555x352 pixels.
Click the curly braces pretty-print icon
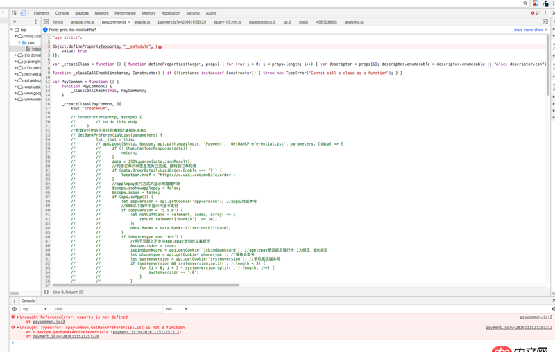pos(46,292)
